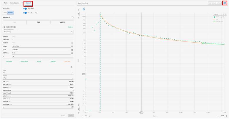The image size is (229, 119).
Task: Toggle Arps series in legend
Action: pyautogui.click(x=216, y=19)
